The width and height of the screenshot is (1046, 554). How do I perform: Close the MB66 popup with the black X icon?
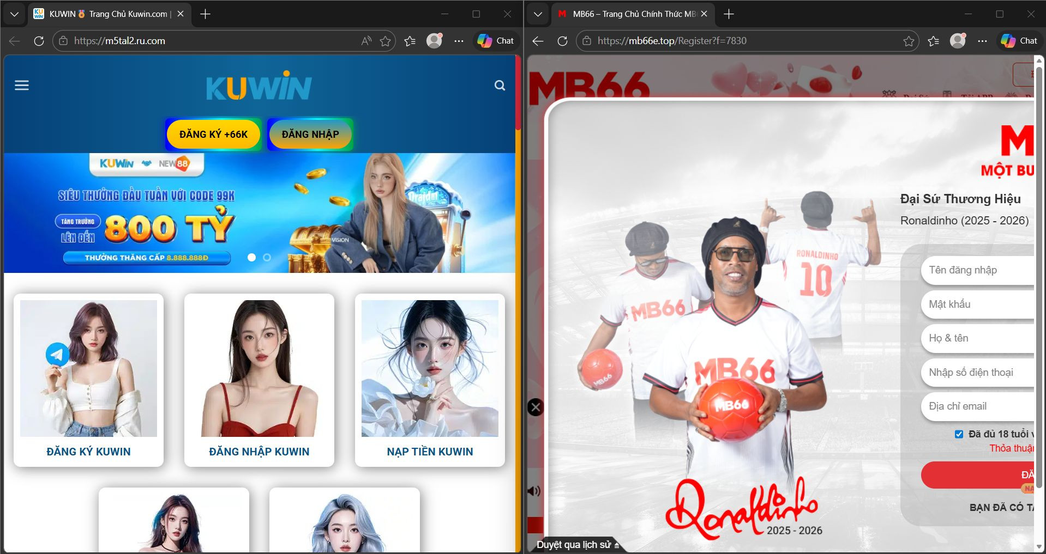click(x=536, y=407)
